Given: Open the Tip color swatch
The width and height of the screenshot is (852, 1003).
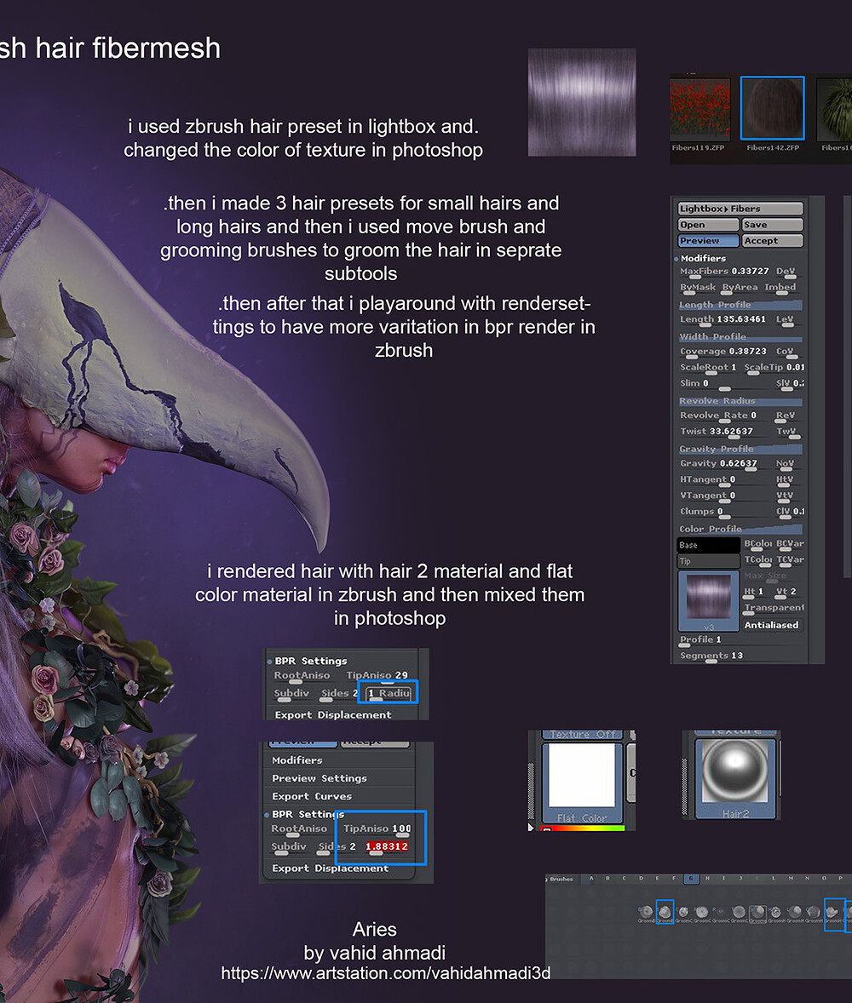Looking at the screenshot, I should point(709,561).
